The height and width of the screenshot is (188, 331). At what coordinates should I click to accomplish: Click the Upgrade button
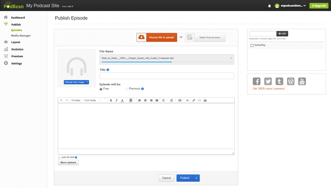coord(319,6)
